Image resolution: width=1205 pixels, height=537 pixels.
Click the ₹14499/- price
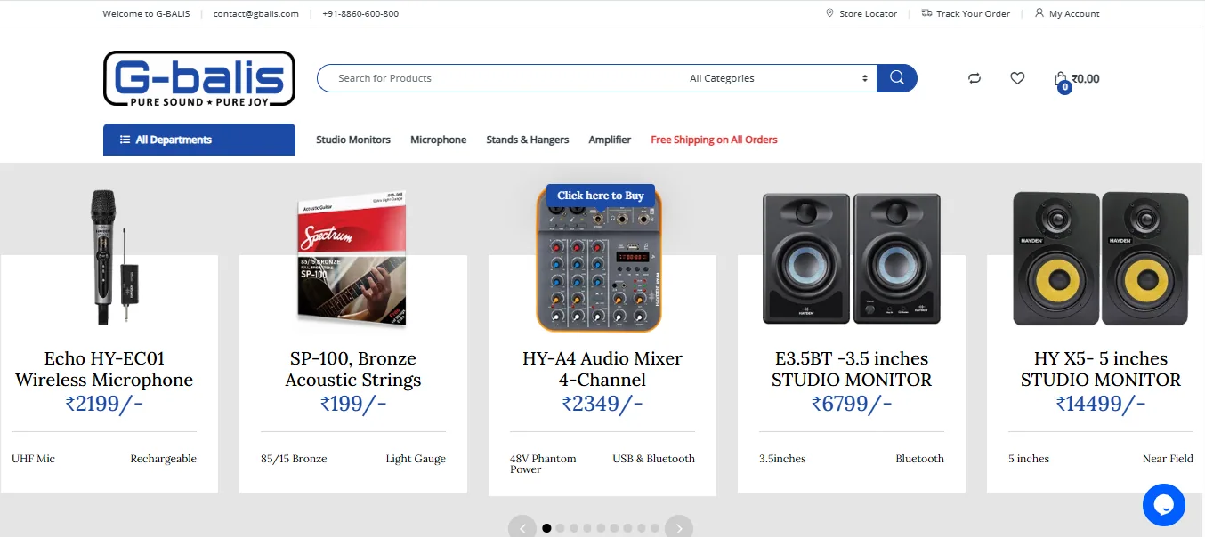(1101, 404)
